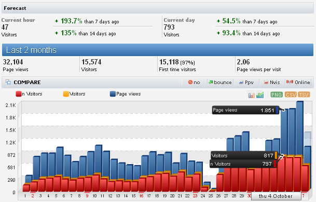Click the Forecast section header
Screen dimensions: 316x202
158,8
